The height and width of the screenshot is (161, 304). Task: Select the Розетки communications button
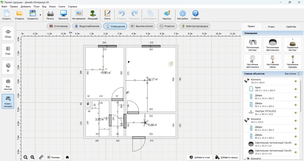(x=167, y=26)
